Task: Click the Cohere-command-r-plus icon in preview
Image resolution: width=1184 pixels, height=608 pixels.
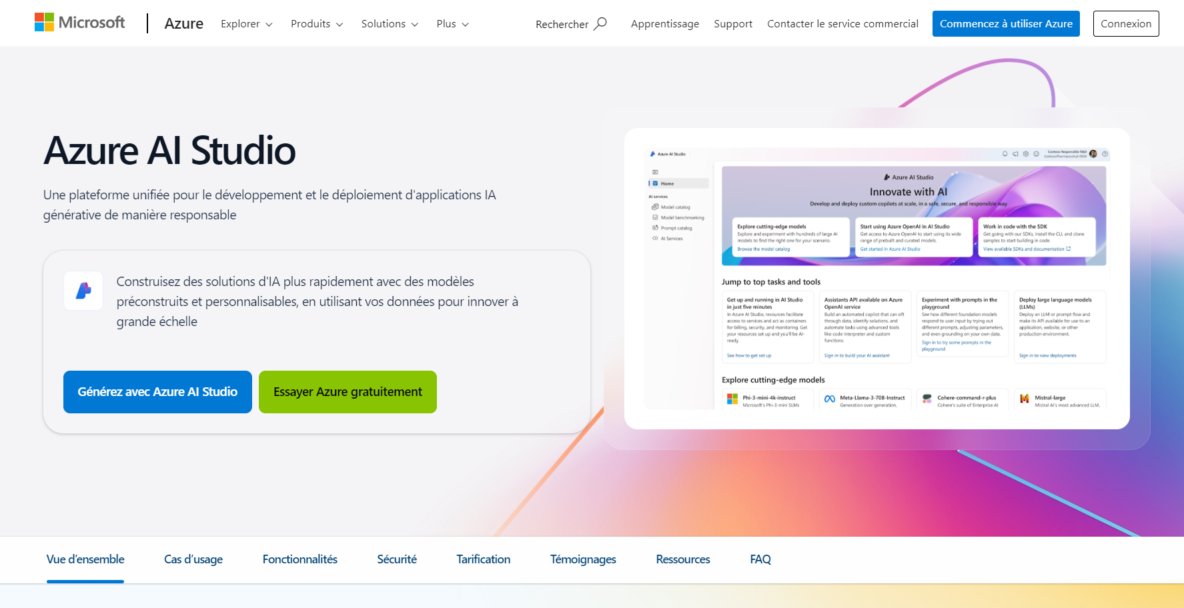Action: [x=927, y=399]
